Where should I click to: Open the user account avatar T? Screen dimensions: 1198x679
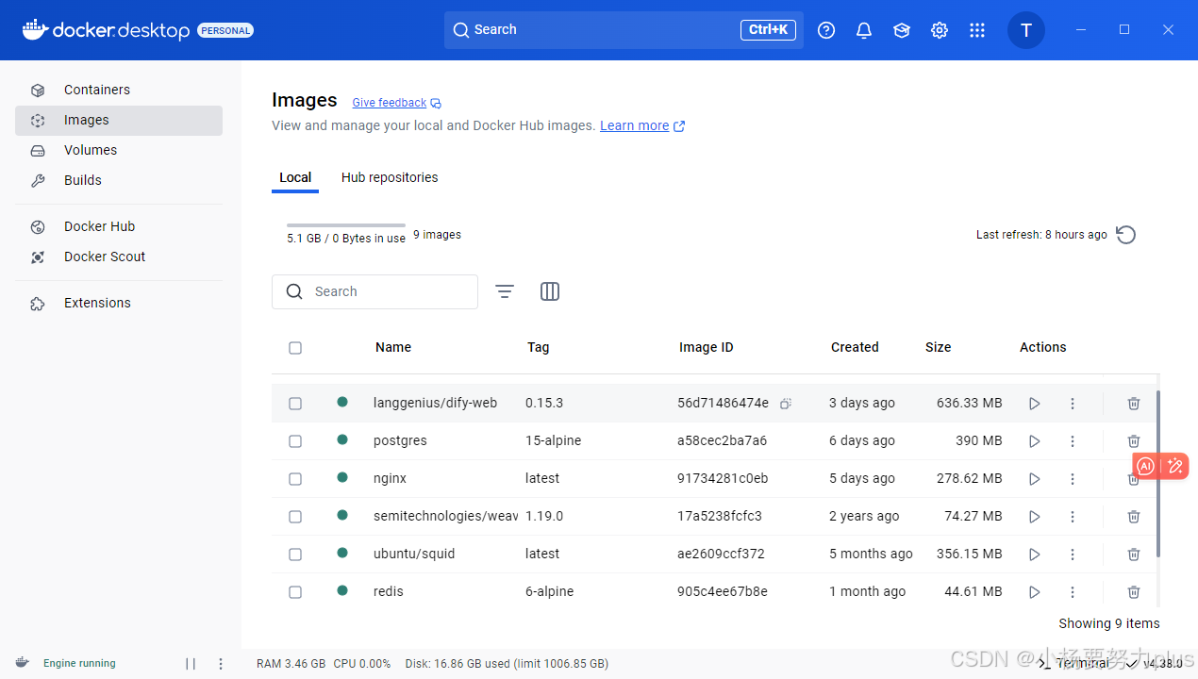pyautogui.click(x=1026, y=30)
